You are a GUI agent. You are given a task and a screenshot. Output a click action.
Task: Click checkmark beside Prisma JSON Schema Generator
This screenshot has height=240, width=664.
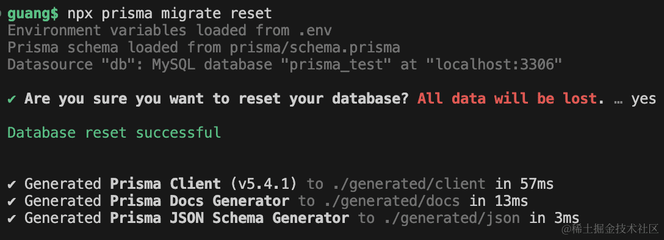12,218
